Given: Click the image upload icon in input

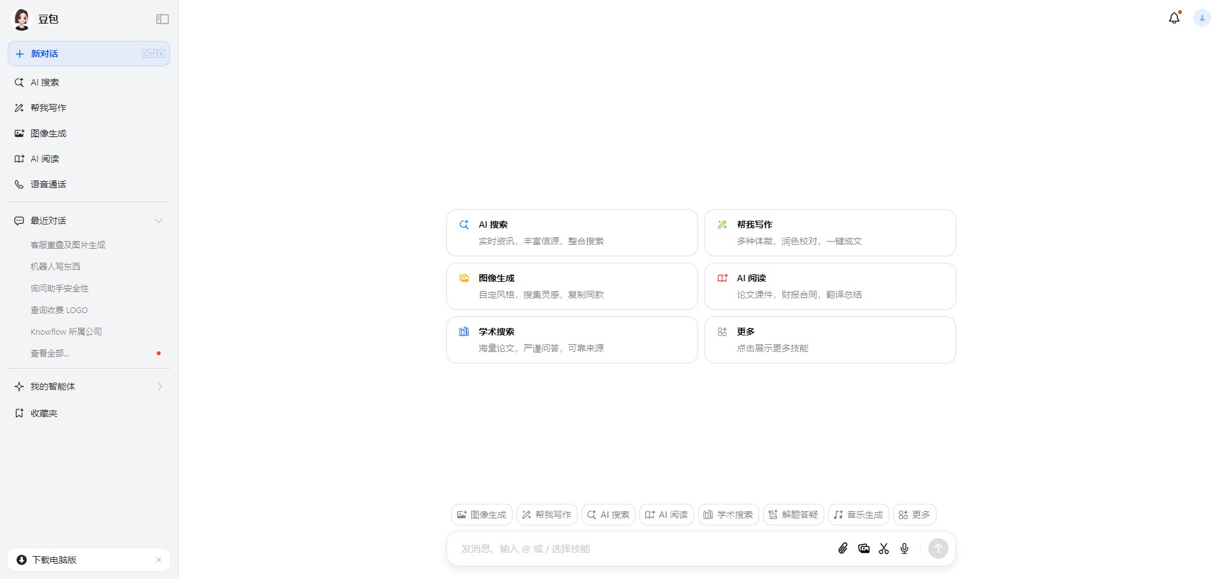Looking at the screenshot, I should [x=864, y=548].
